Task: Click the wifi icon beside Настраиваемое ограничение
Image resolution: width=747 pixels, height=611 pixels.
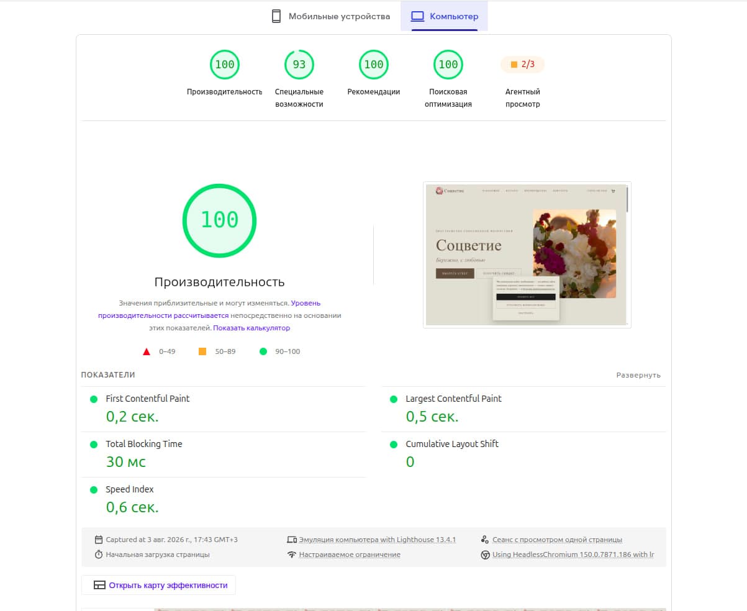Action: click(x=292, y=554)
